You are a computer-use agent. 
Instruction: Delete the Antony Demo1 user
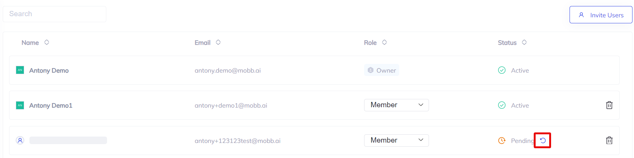(609, 105)
